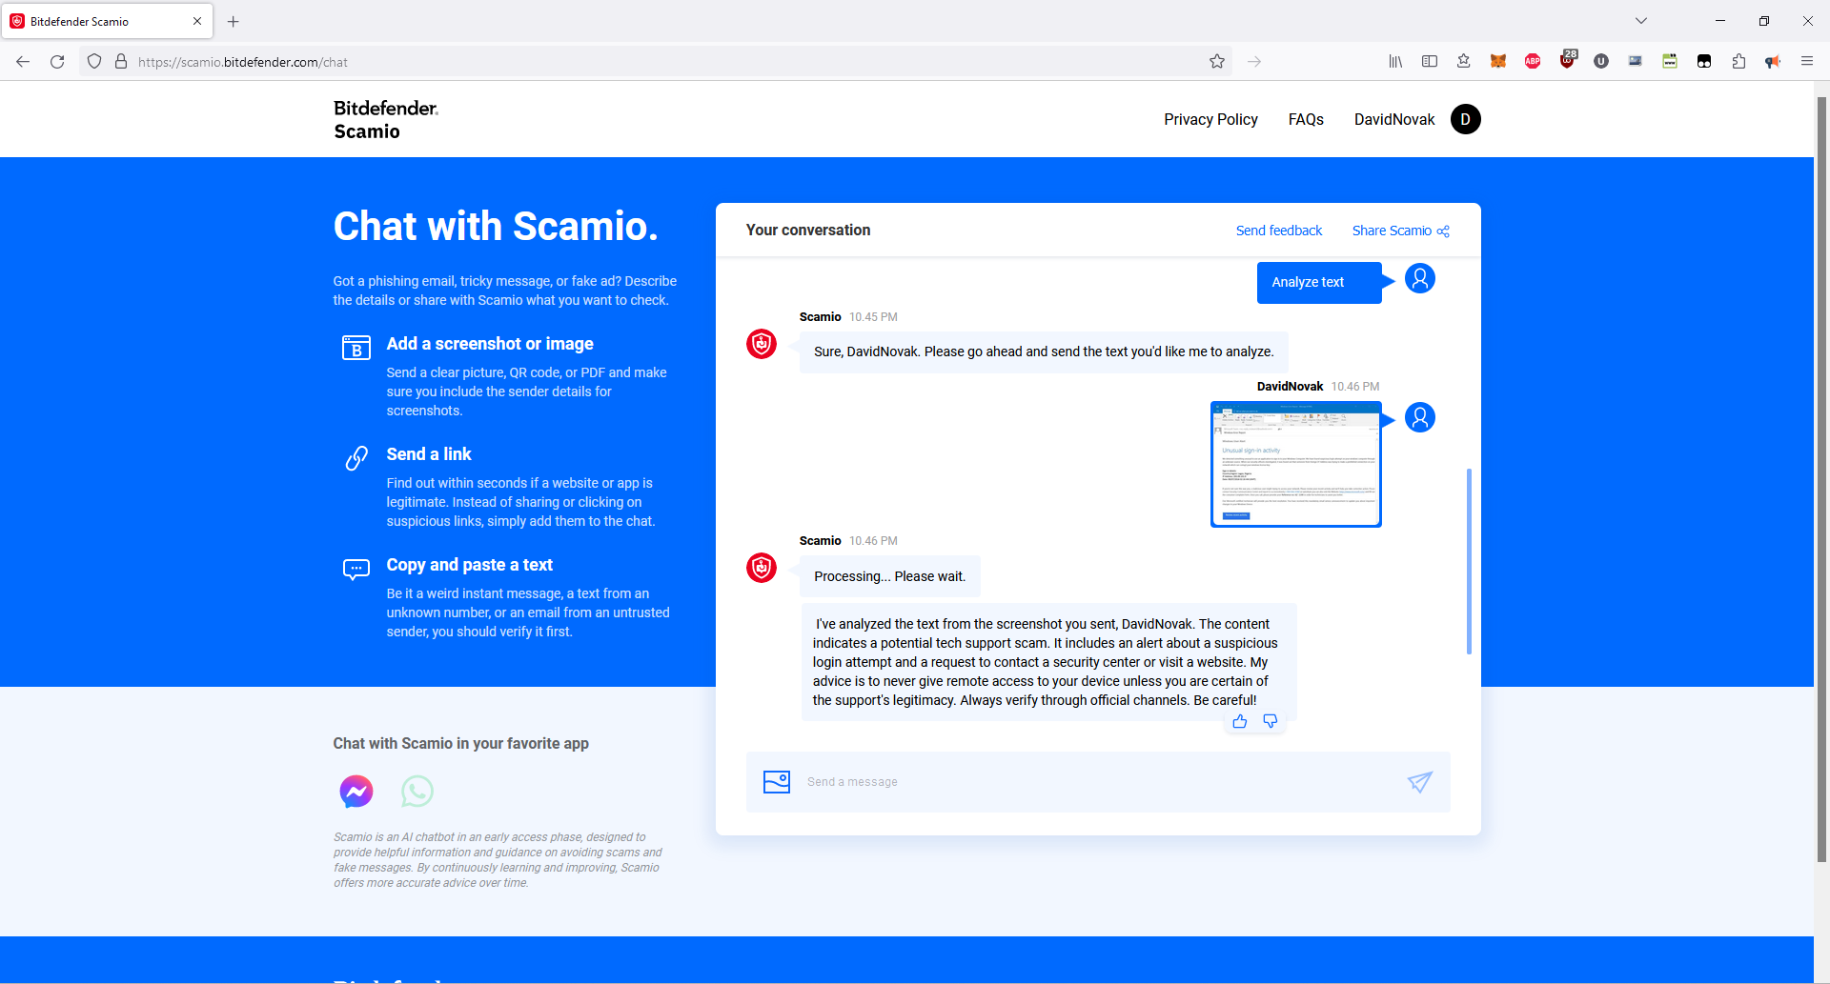1830x984 pixels.
Task: Open the extensions puzzle icon
Action: pos(1738,62)
